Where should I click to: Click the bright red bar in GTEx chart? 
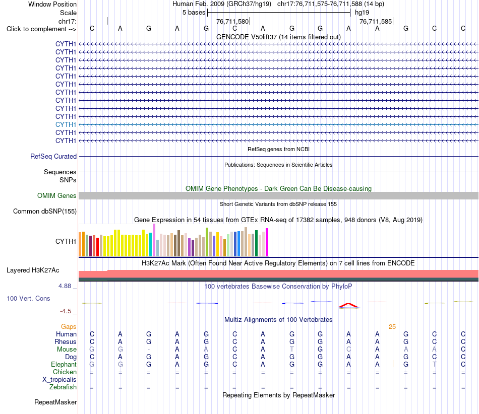pos(97,247)
